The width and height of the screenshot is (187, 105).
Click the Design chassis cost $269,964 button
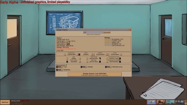[x=95, y=74]
